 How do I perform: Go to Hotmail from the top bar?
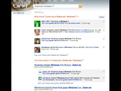pyautogui.click(x=71, y=1)
